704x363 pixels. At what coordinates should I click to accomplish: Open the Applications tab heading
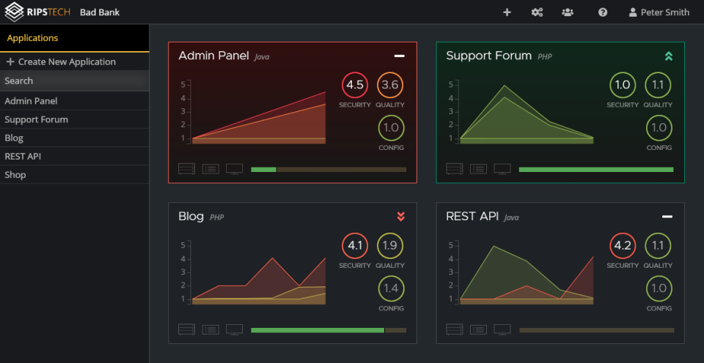coord(32,38)
